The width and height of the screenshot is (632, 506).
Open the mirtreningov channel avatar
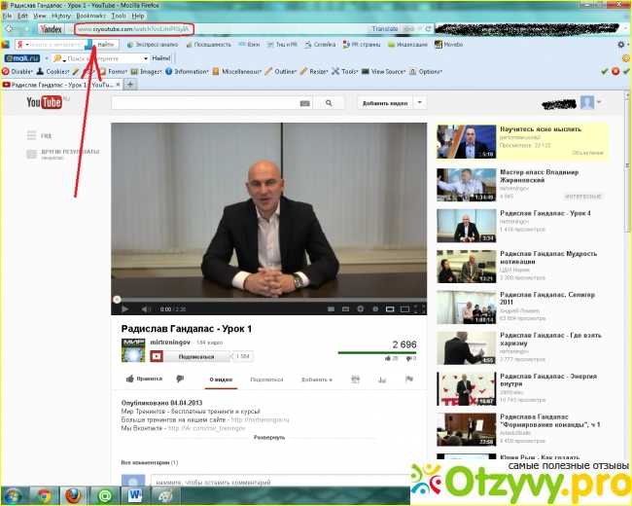pyautogui.click(x=133, y=350)
